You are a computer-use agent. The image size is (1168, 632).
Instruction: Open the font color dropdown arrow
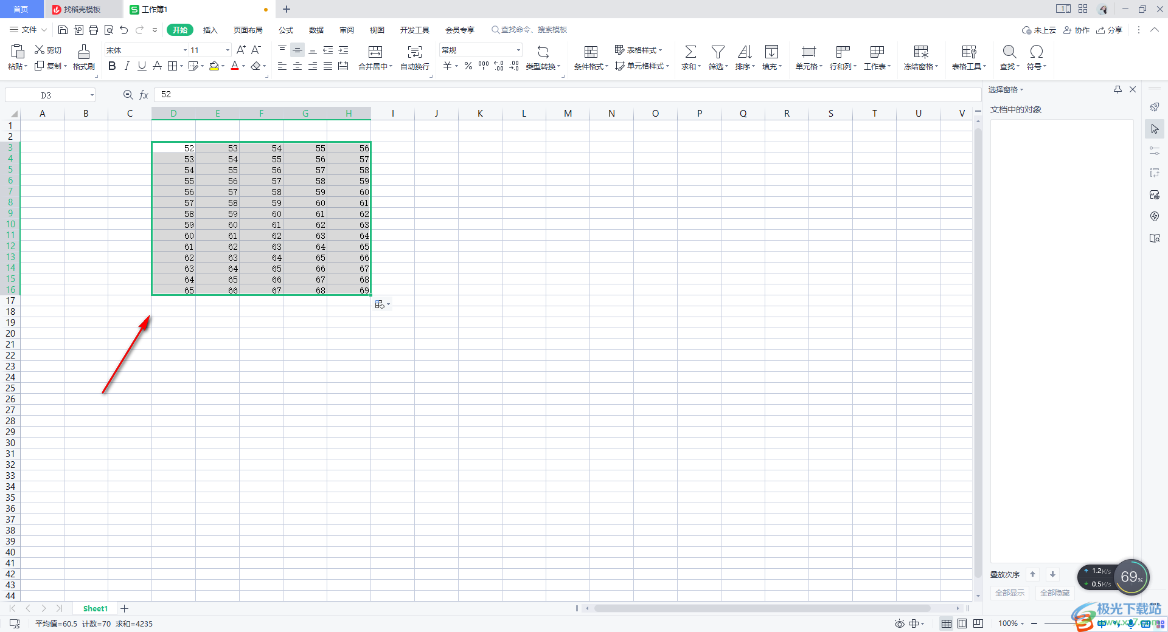[x=243, y=66]
